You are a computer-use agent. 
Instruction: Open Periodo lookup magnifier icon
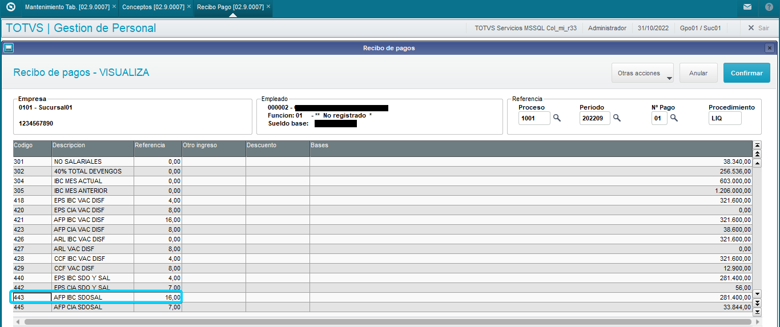[x=617, y=118]
